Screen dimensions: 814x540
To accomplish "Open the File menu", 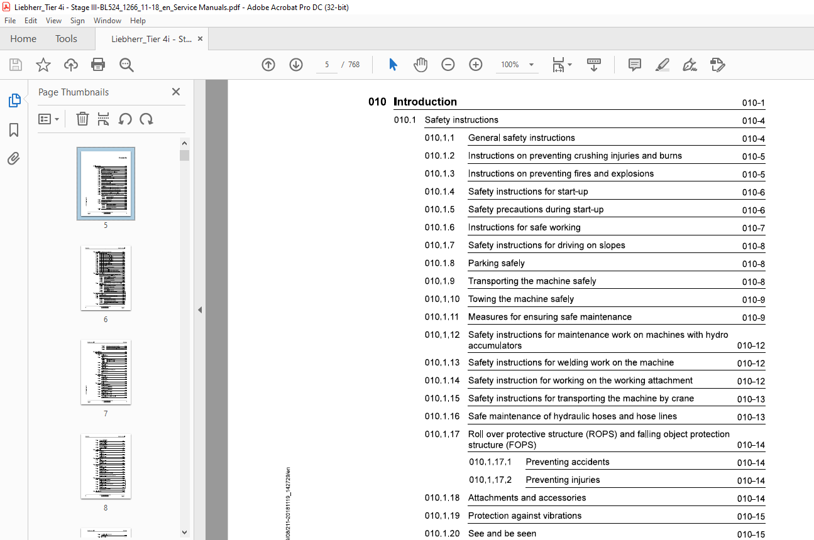I will 10,21.
